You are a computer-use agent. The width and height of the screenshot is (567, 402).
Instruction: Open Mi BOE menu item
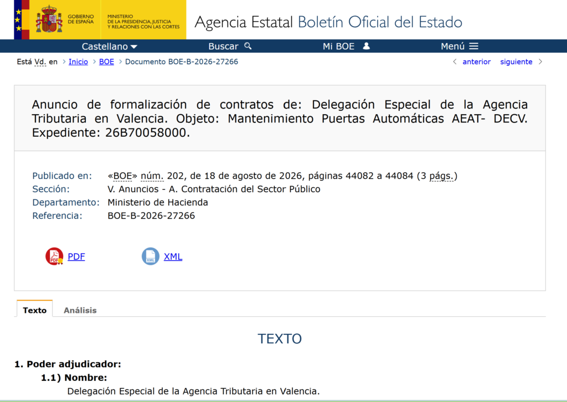click(x=346, y=47)
